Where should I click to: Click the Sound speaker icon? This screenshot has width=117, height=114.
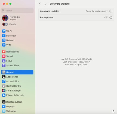point(4,56)
